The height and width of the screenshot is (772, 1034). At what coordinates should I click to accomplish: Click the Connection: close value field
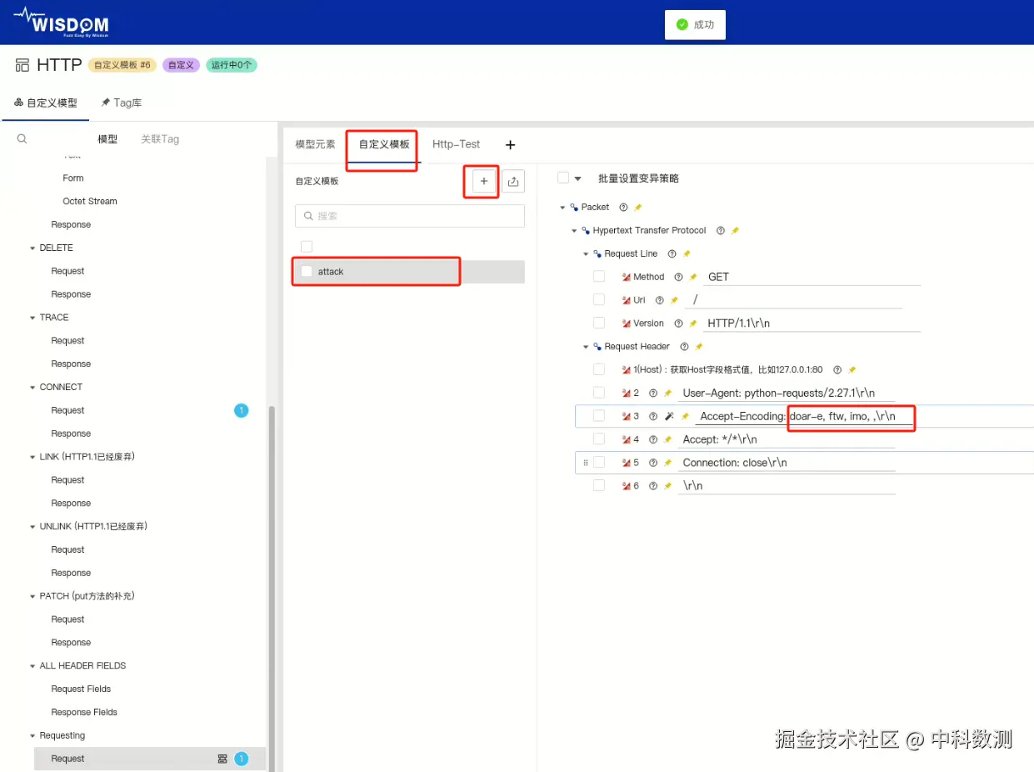787,463
